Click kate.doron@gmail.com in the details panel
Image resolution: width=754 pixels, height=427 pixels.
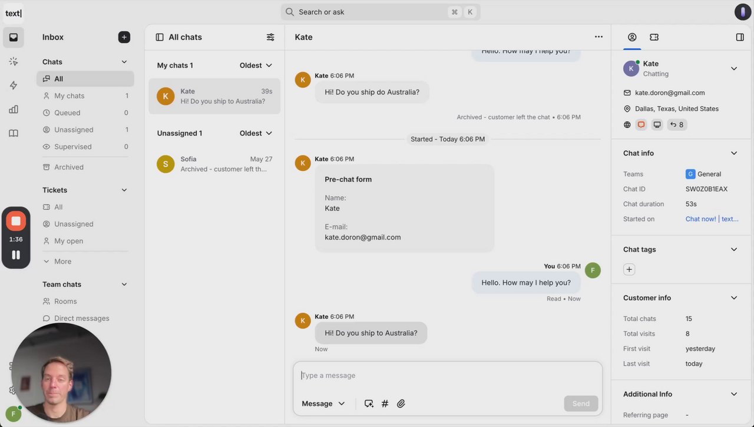(670, 93)
